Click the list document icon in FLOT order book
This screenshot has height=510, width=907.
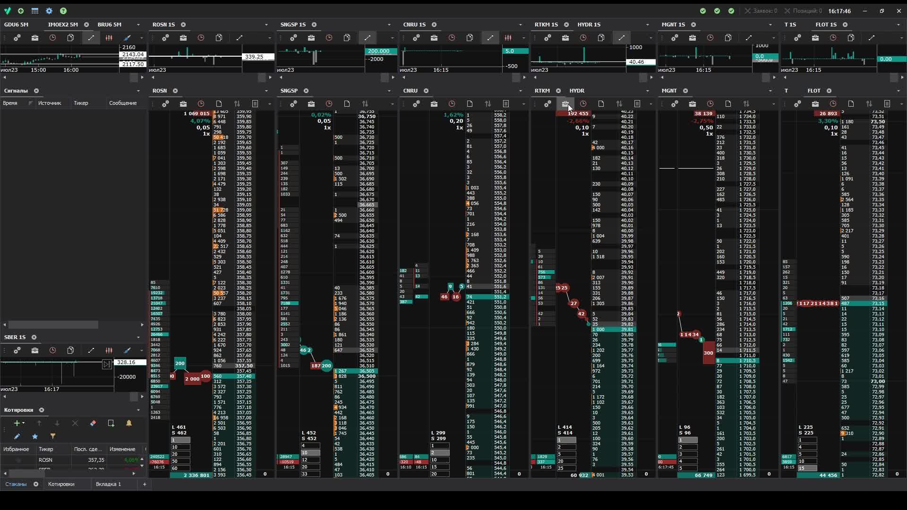coord(887,104)
